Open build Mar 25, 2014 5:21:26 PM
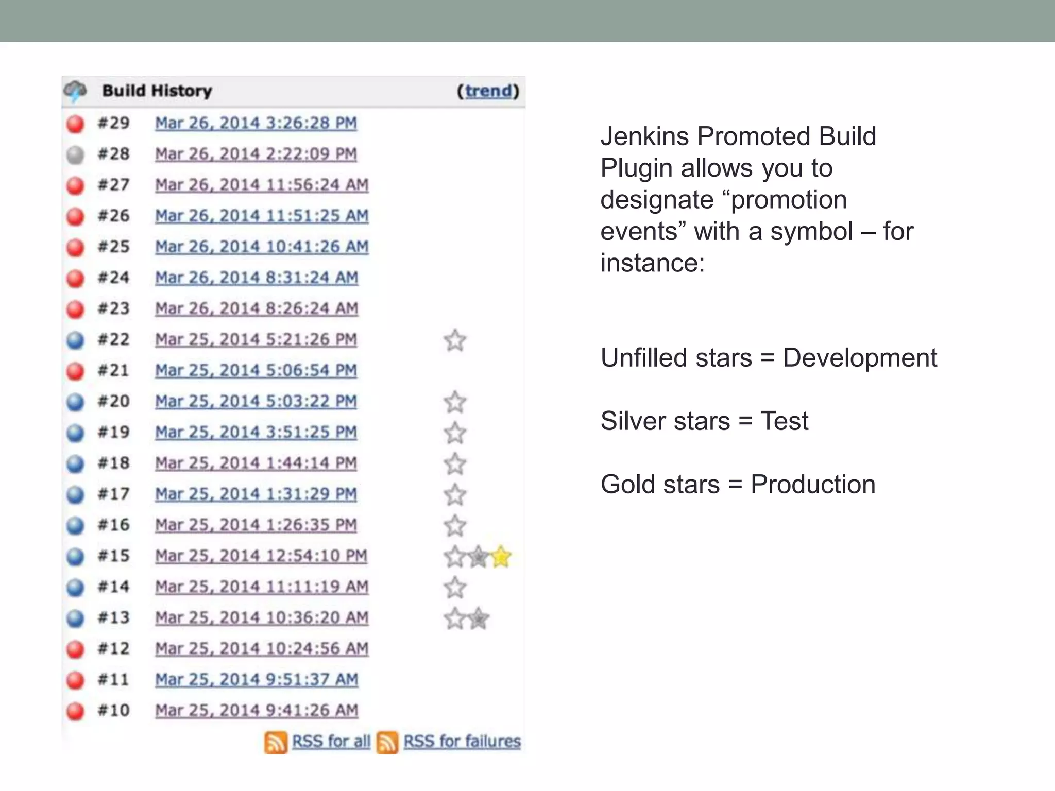 click(x=256, y=339)
